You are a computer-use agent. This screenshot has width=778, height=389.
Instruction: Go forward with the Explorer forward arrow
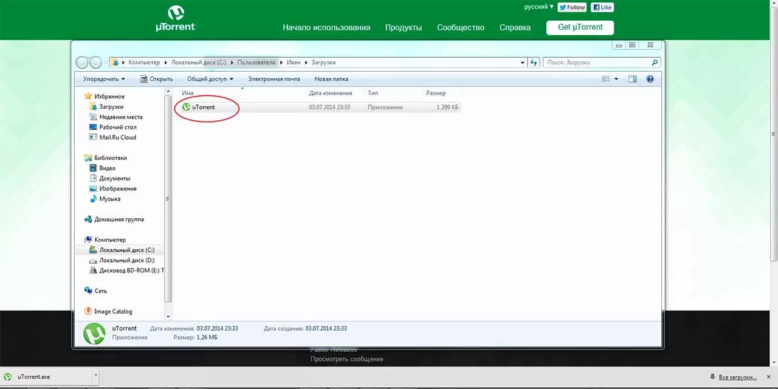(x=96, y=62)
